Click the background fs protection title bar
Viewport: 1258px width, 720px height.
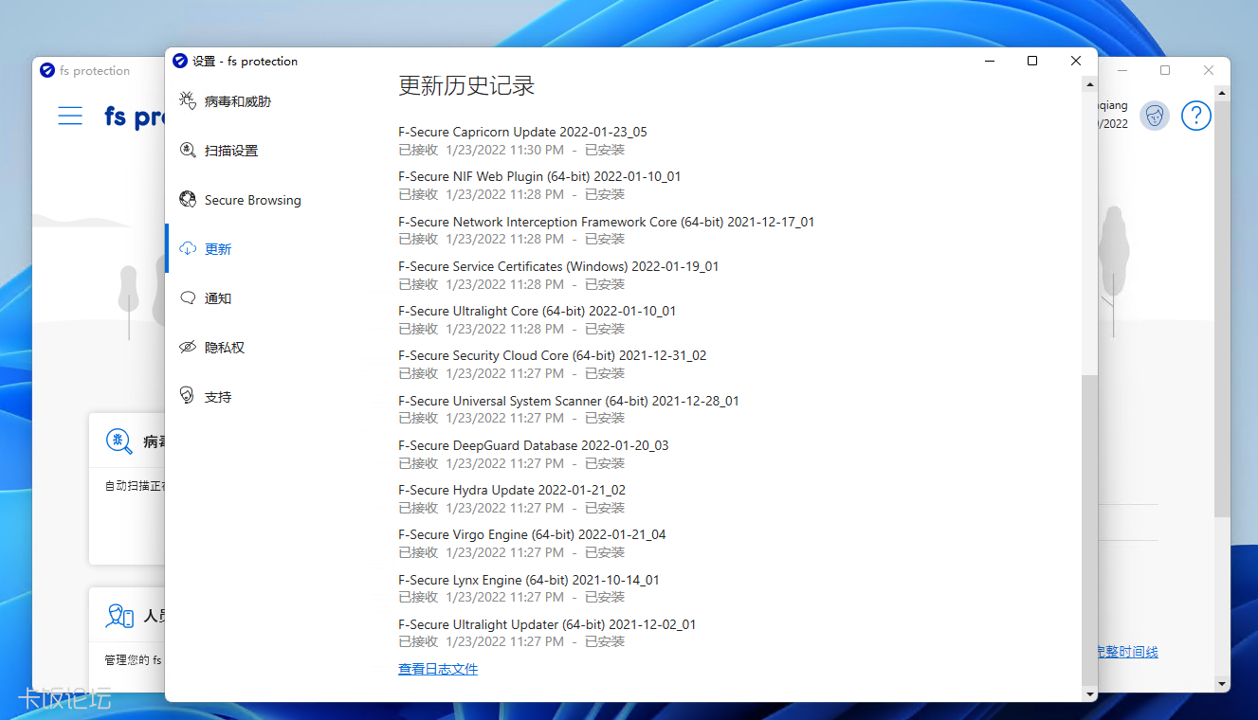pos(95,70)
